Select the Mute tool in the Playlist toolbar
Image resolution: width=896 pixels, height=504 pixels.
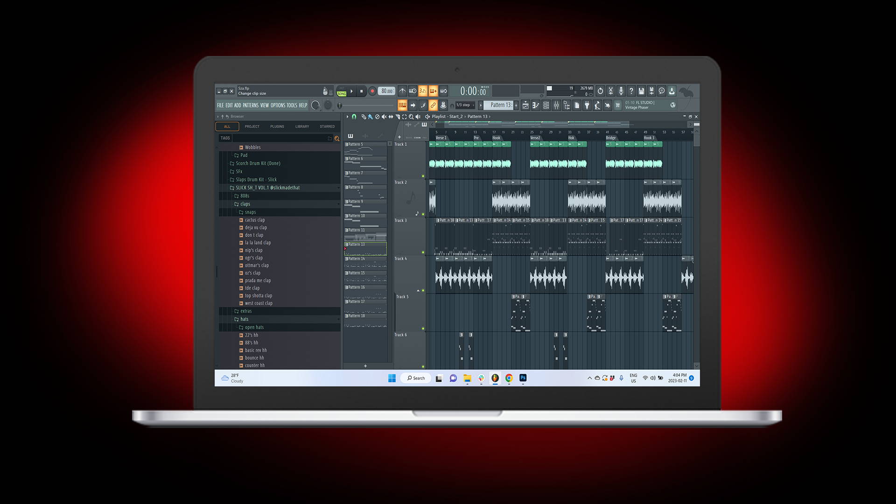click(384, 117)
